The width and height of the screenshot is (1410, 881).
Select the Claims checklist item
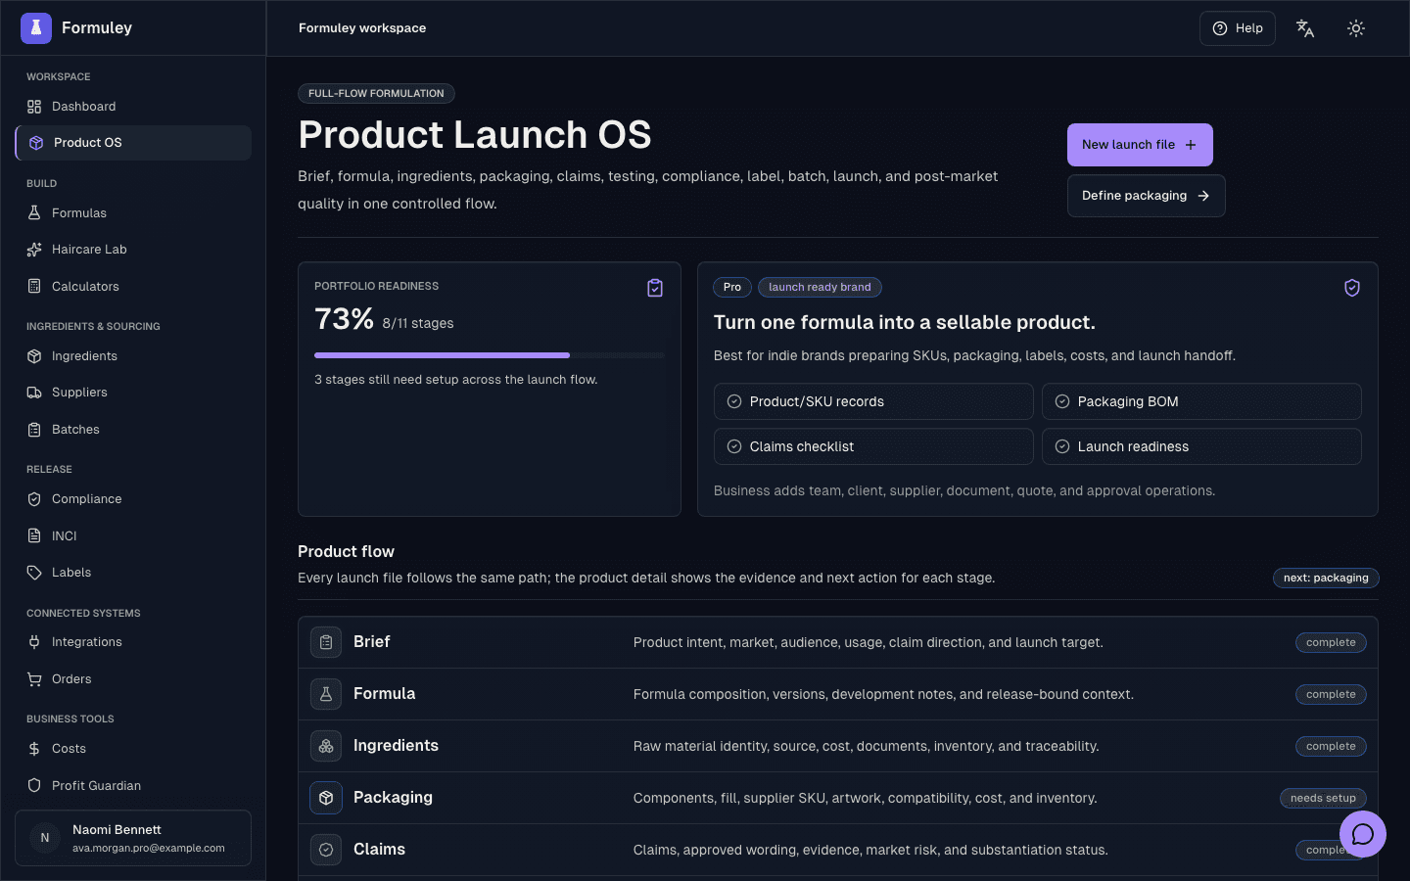click(x=873, y=446)
